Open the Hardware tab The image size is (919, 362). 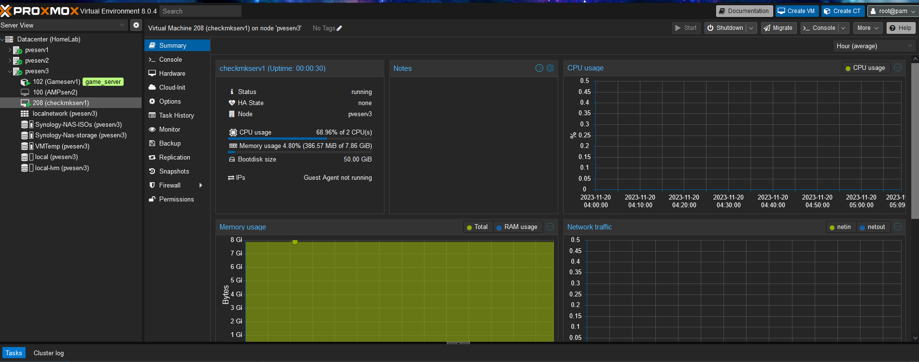pyautogui.click(x=177, y=73)
